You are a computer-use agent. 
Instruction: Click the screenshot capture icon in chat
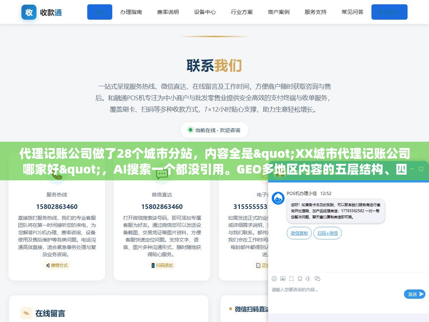(x=291, y=279)
